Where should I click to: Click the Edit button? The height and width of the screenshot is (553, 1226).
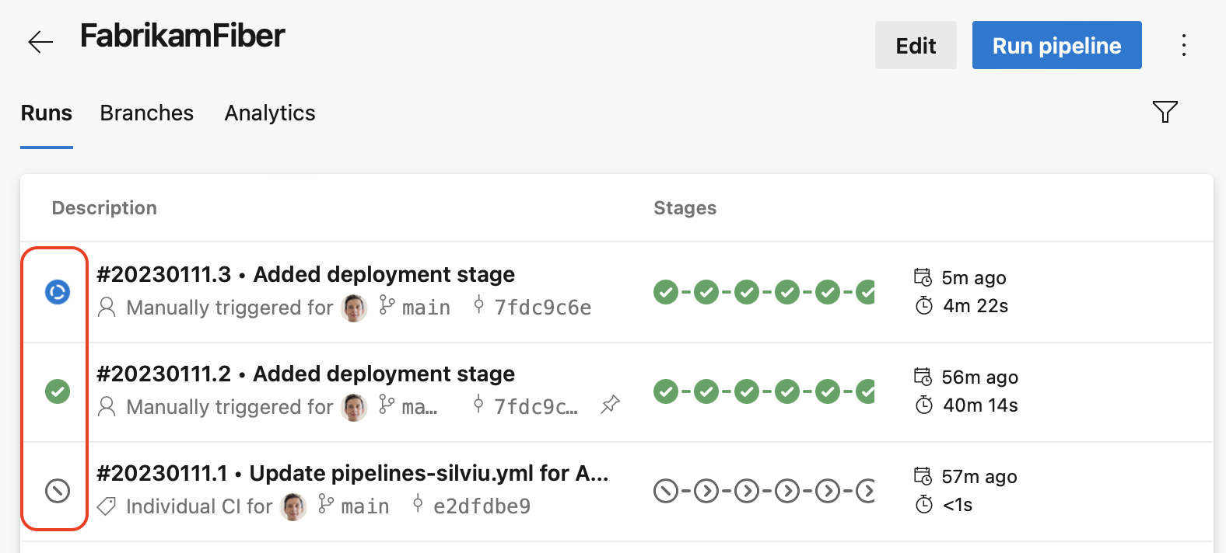[916, 45]
